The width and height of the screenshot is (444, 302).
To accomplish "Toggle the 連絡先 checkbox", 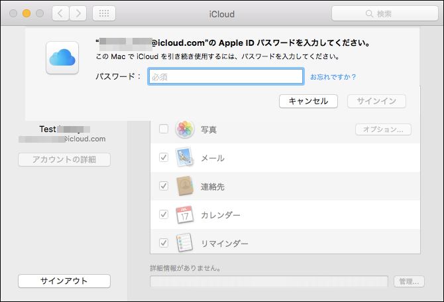I will [x=164, y=186].
